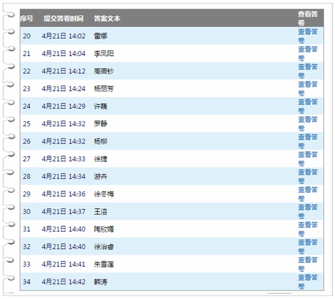Select the name 陶欣媚
The image size is (335, 299).
pyautogui.click(x=104, y=229)
